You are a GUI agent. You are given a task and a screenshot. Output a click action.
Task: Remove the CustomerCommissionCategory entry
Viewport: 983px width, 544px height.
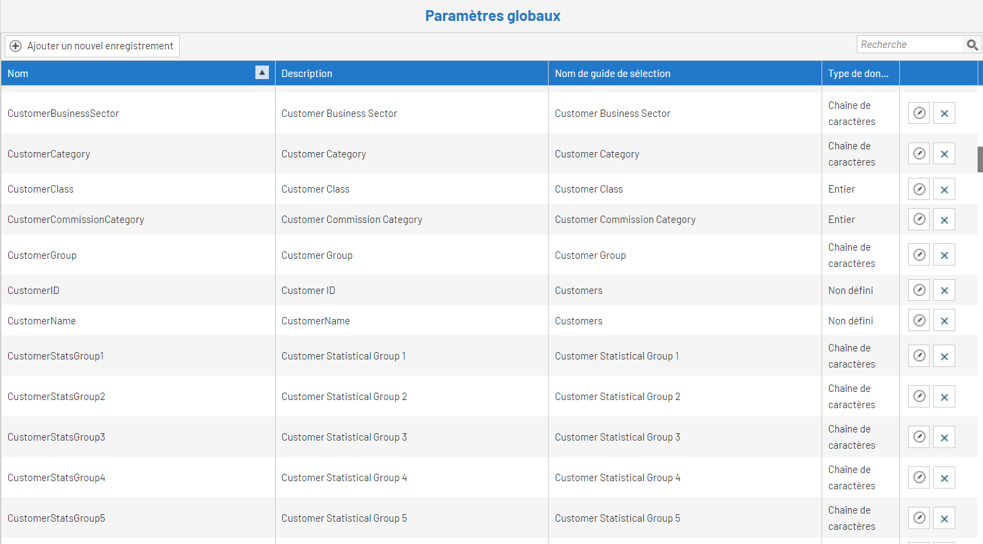point(944,220)
